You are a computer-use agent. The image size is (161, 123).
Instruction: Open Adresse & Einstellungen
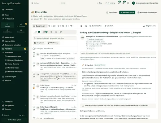click(147, 12)
